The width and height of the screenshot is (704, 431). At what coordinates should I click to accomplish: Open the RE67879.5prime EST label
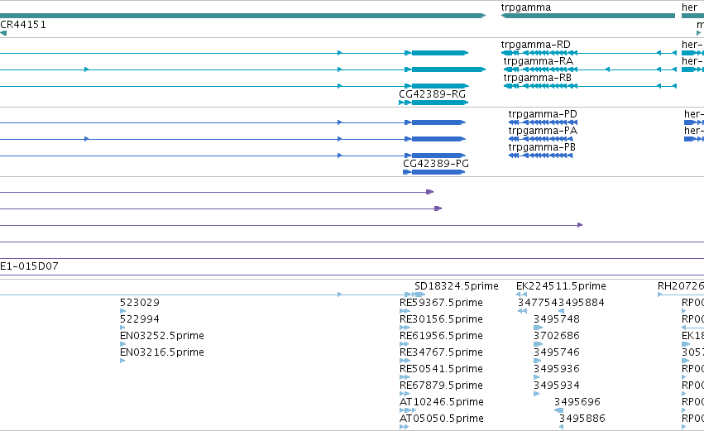pyautogui.click(x=441, y=386)
